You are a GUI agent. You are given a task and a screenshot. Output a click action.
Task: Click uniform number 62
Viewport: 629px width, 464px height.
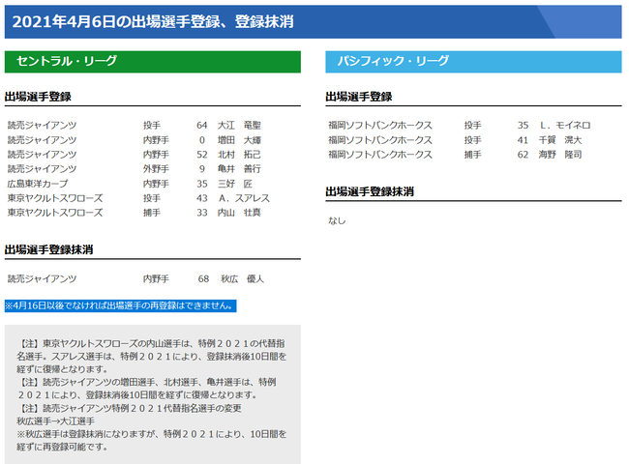[523, 155]
